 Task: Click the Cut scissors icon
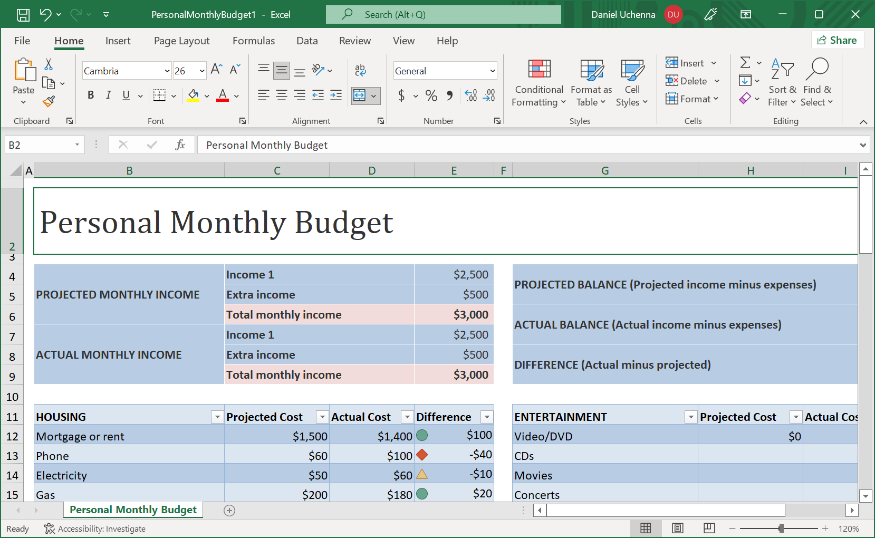click(x=49, y=64)
